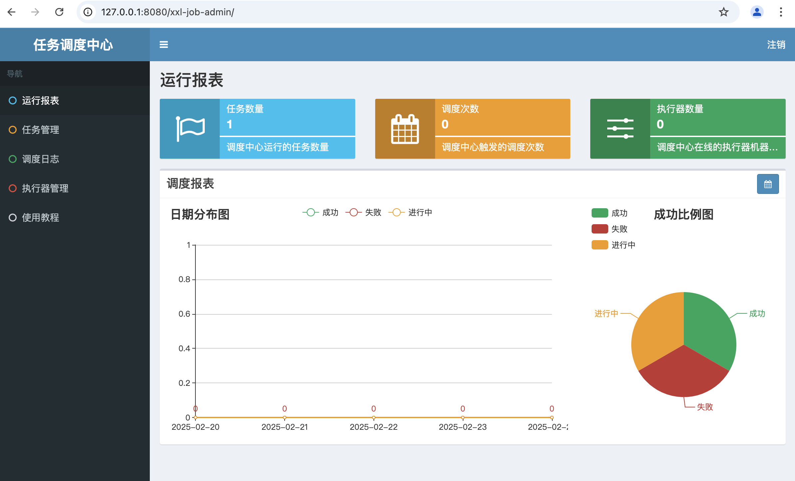Click 注销 to log out
This screenshot has width=795, height=481.
coord(776,45)
